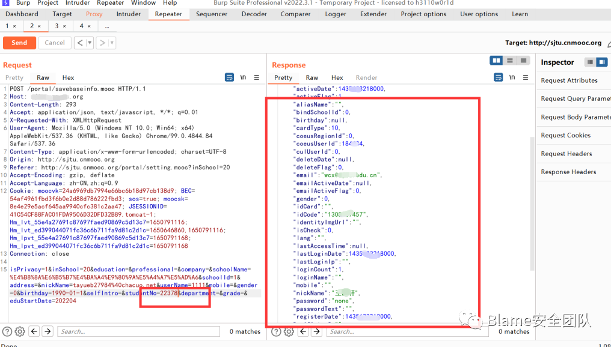Toggle request word wrap icon
The width and height of the screenshot is (611, 347).
[230, 77]
